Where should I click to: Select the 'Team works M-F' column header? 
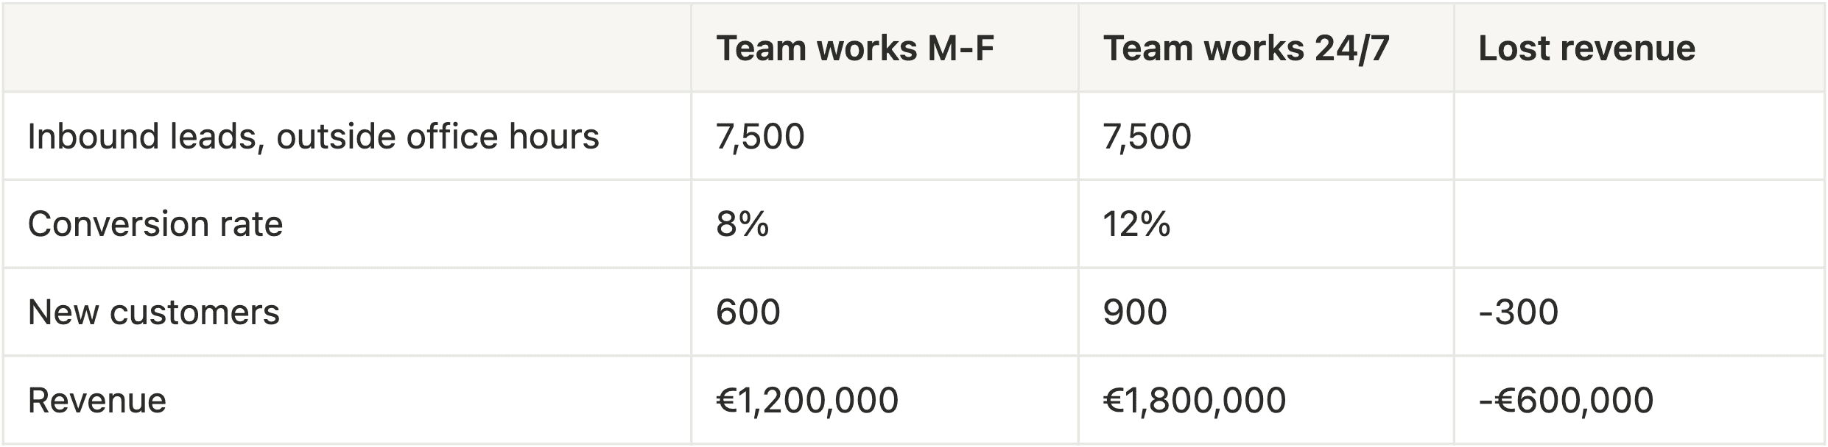pyautogui.click(x=885, y=48)
